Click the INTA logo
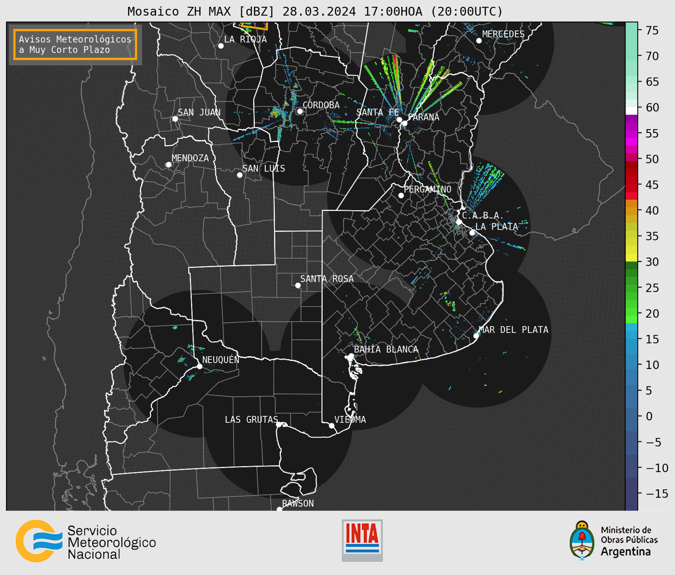Image resolution: width=675 pixels, height=575 pixels. pyautogui.click(x=362, y=540)
